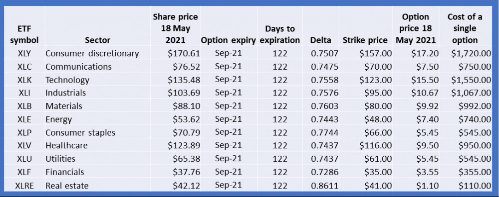
Task: Click the Consumer discretionary sector cell
Action: click(92, 53)
